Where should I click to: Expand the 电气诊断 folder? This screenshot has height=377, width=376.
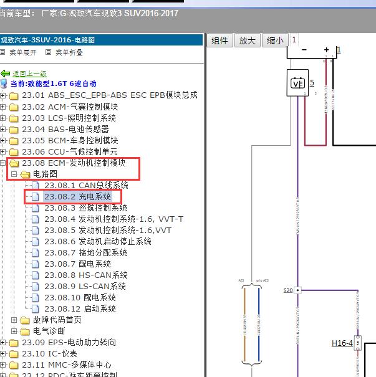(14, 332)
